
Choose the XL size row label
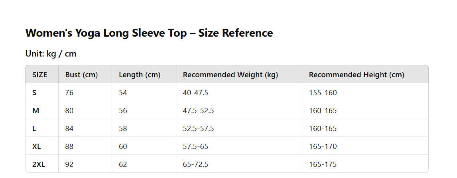[36, 147]
